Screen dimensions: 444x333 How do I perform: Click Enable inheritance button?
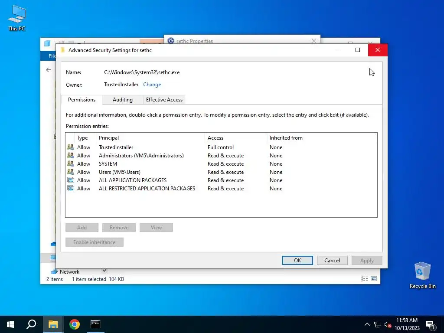click(94, 242)
